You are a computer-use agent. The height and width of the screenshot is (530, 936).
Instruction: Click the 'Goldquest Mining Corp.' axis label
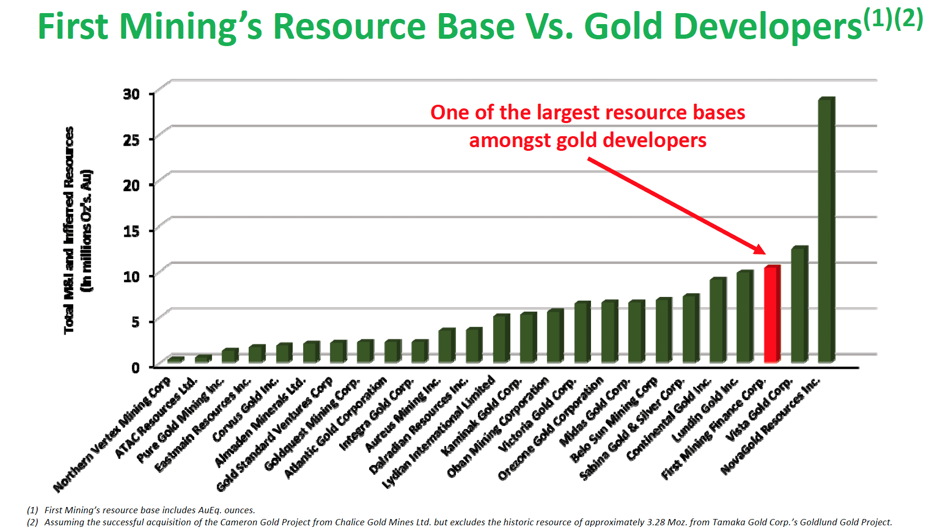point(313,423)
